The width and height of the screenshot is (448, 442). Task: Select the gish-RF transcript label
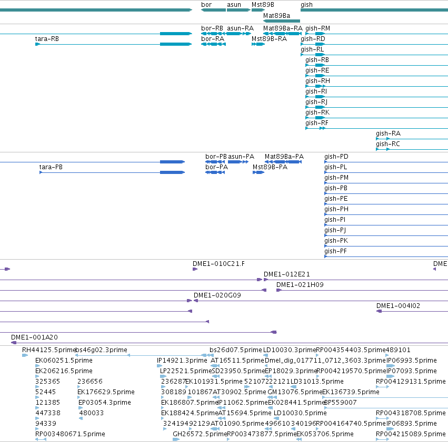pos(317,123)
